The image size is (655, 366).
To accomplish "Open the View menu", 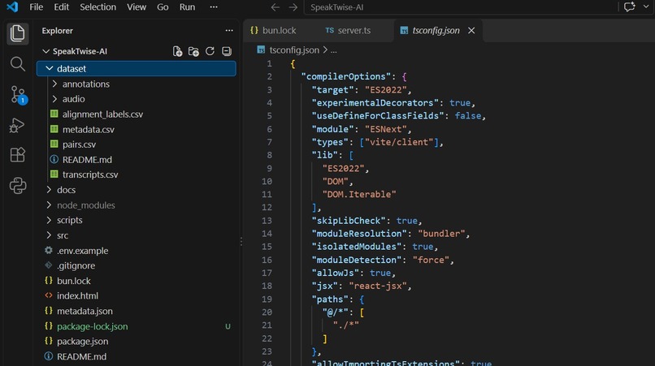I will click(137, 7).
